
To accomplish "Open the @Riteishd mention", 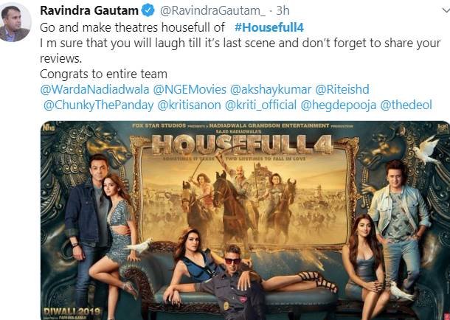I will click(x=342, y=89).
